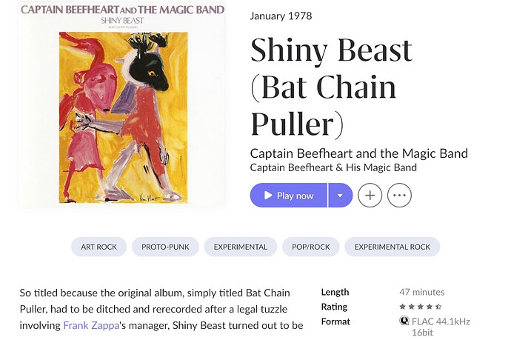Click the January 1978 release date

click(x=281, y=16)
